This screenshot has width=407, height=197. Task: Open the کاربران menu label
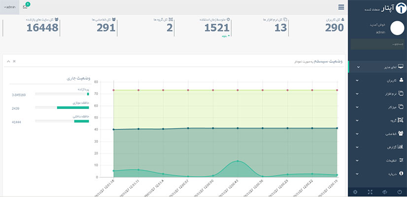(392, 80)
